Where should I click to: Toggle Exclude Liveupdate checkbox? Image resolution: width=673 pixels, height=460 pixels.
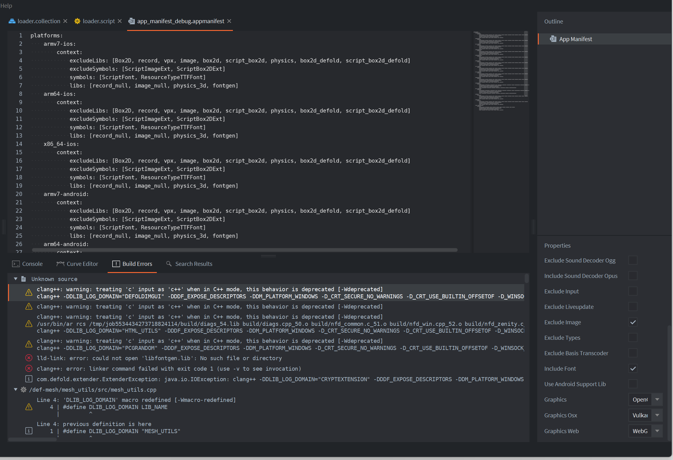[633, 307]
